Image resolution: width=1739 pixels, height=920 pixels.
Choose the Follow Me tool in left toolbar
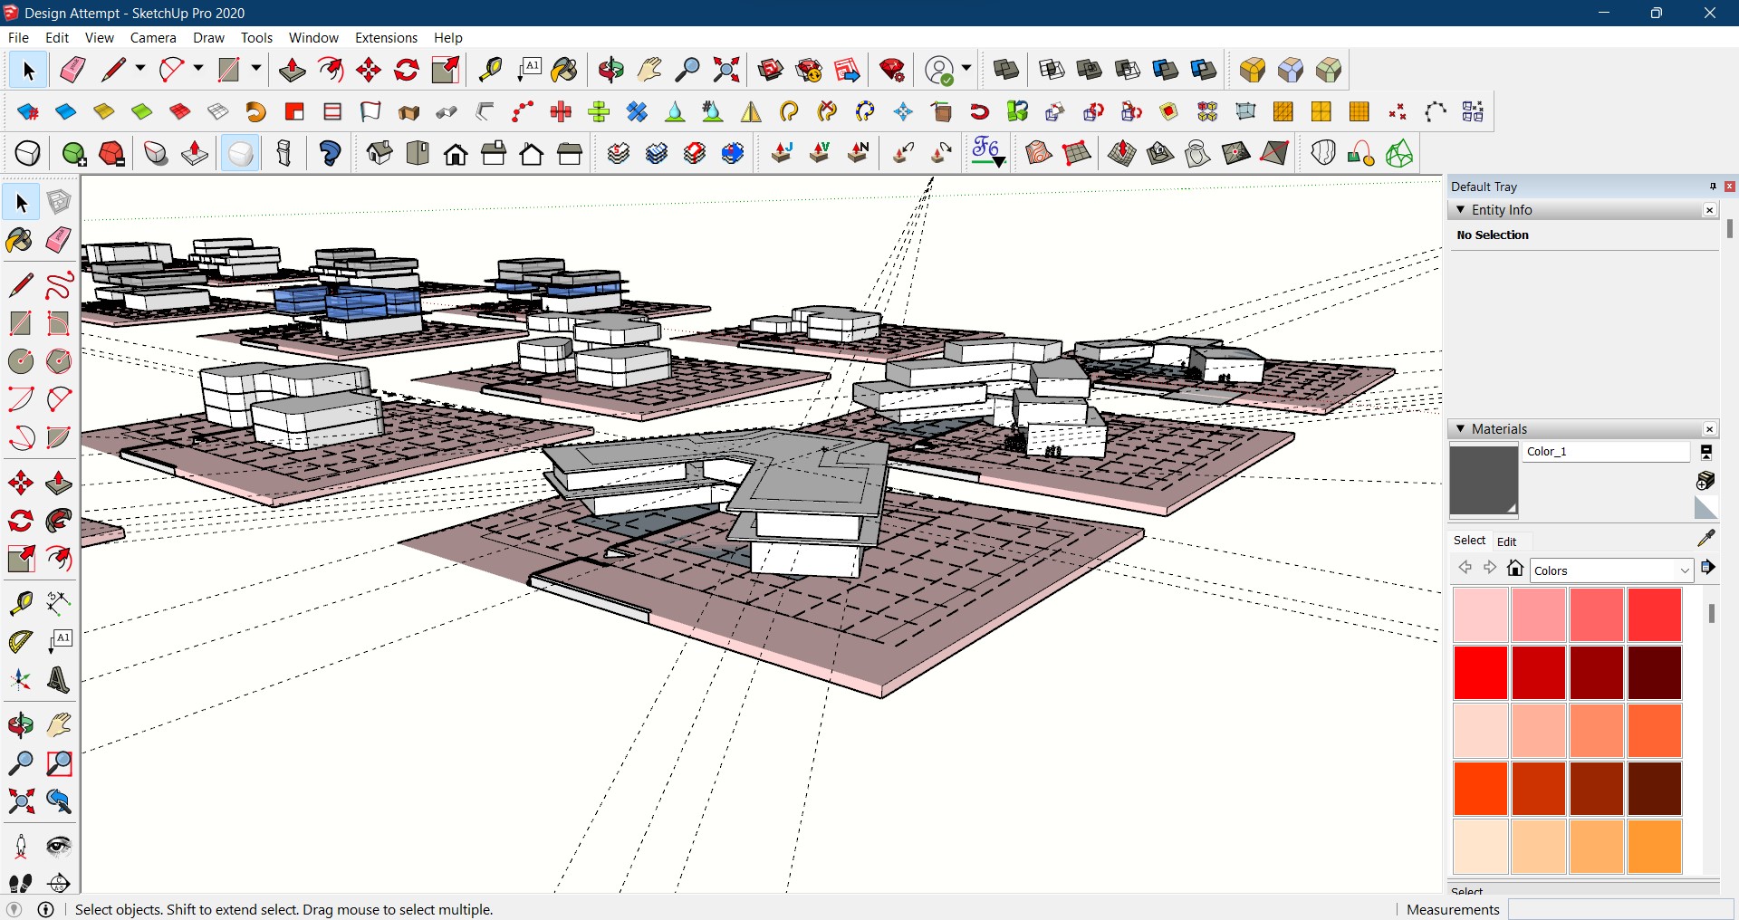tap(59, 521)
